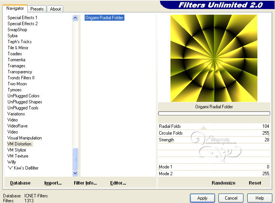Choose VM Texture category

pyautogui.click(x=18, y=156)
